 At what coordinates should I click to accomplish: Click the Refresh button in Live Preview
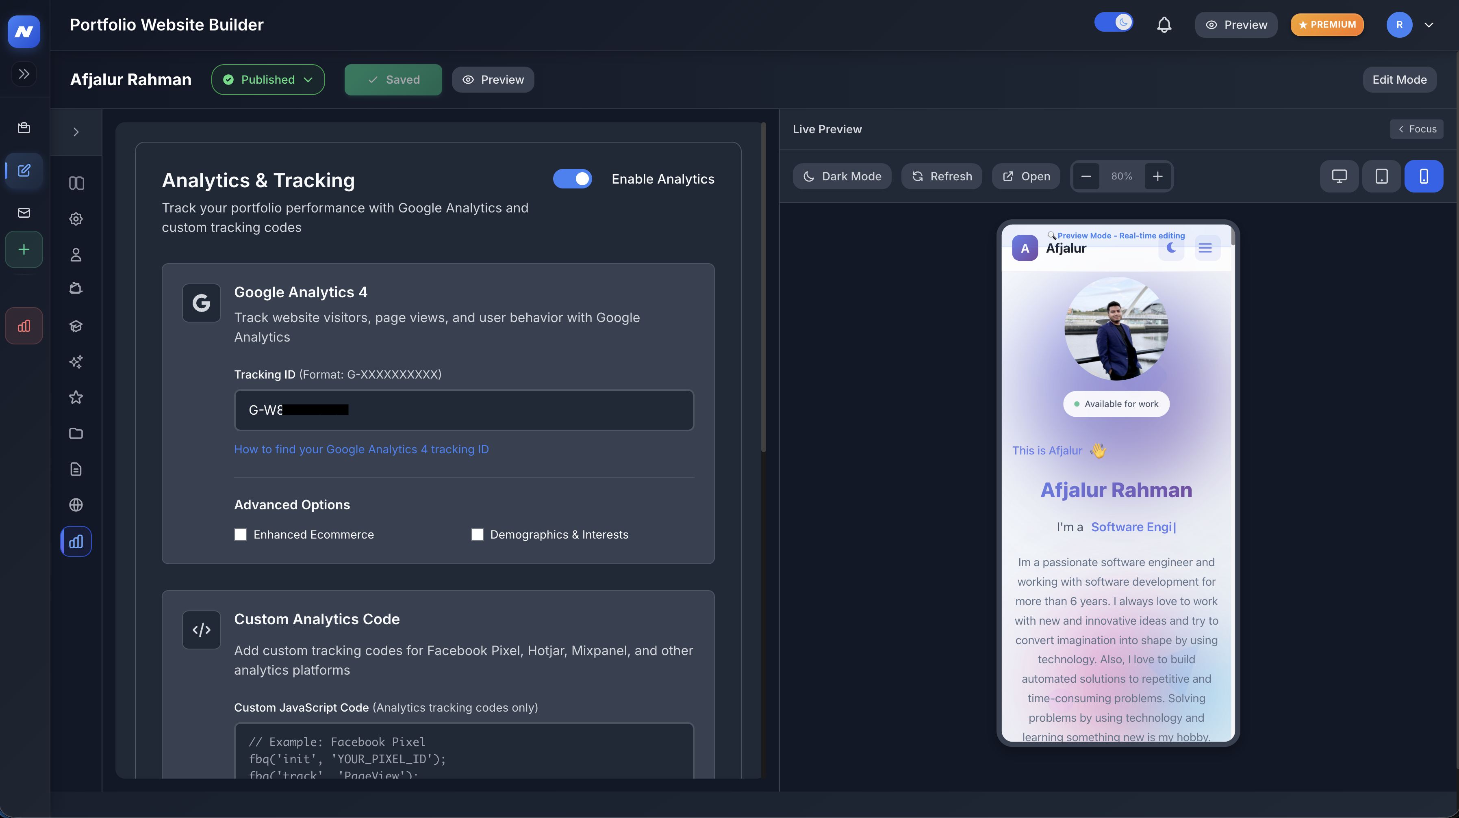(x=941, y=177)
